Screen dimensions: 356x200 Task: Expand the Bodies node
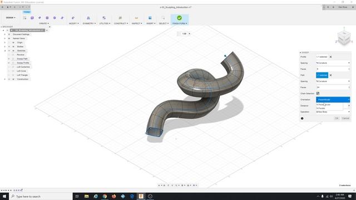pyautogui.click(x=5, y=47)
